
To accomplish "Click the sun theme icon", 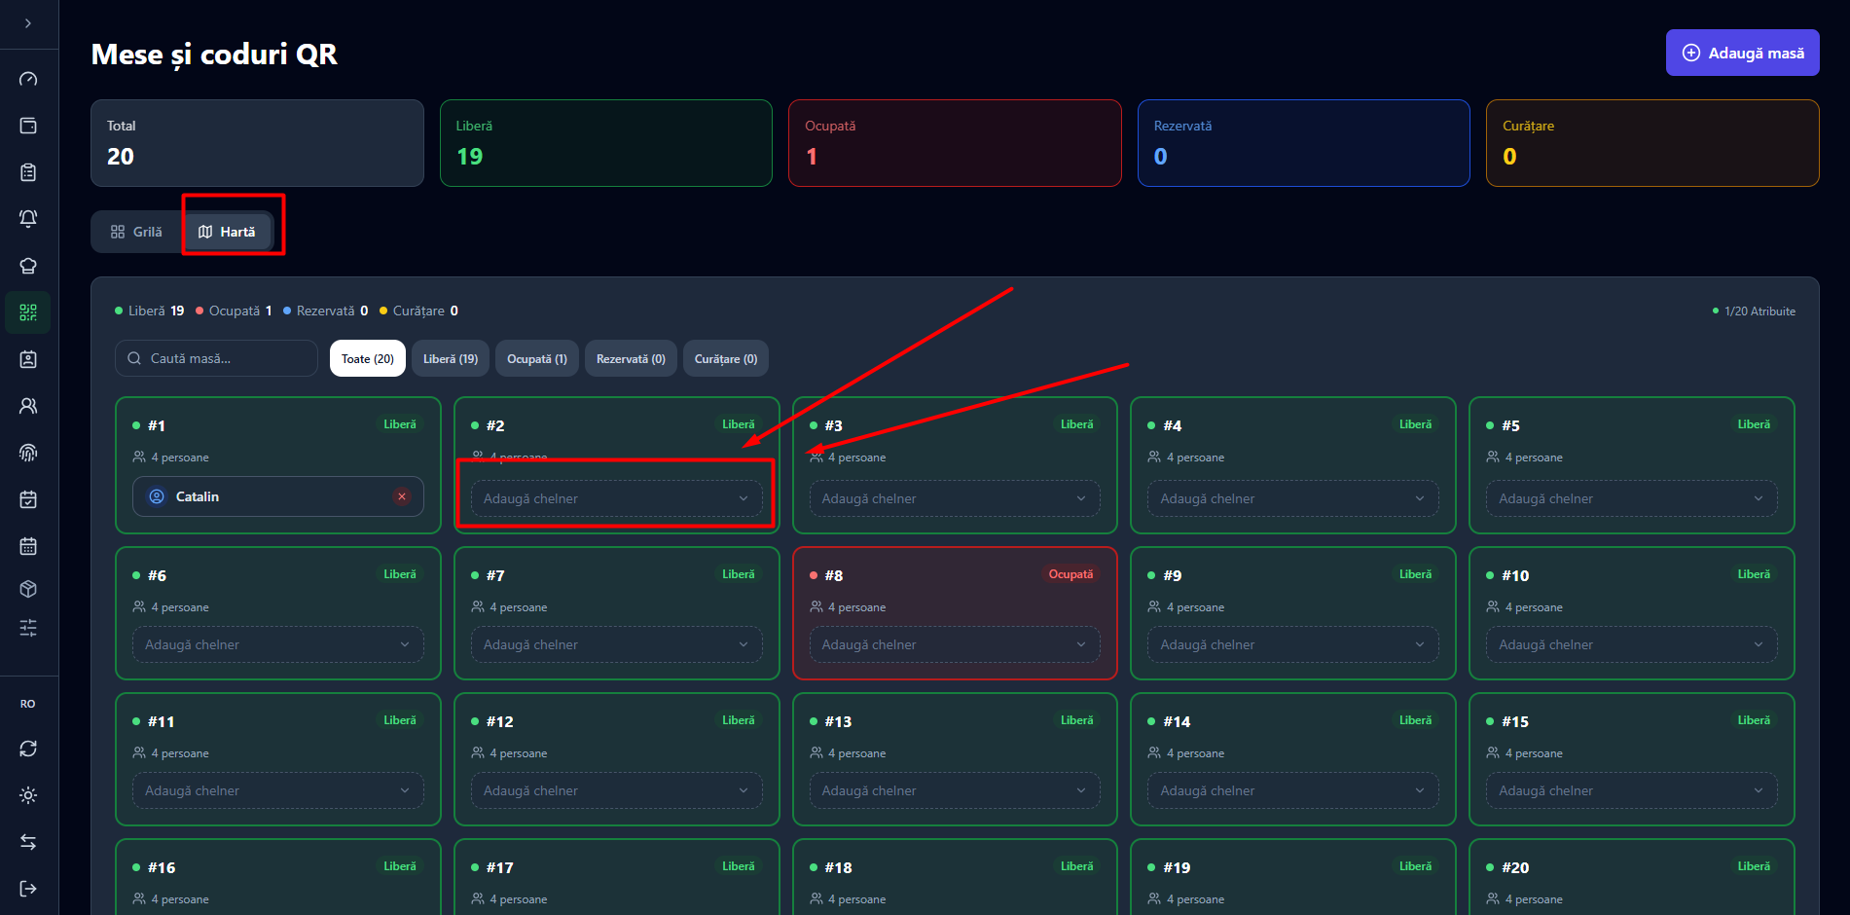I will (x=28, y=795).
